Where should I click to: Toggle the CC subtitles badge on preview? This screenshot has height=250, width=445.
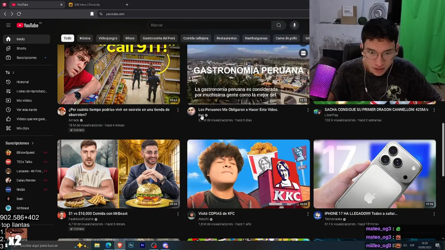click(x=303, y=53)
